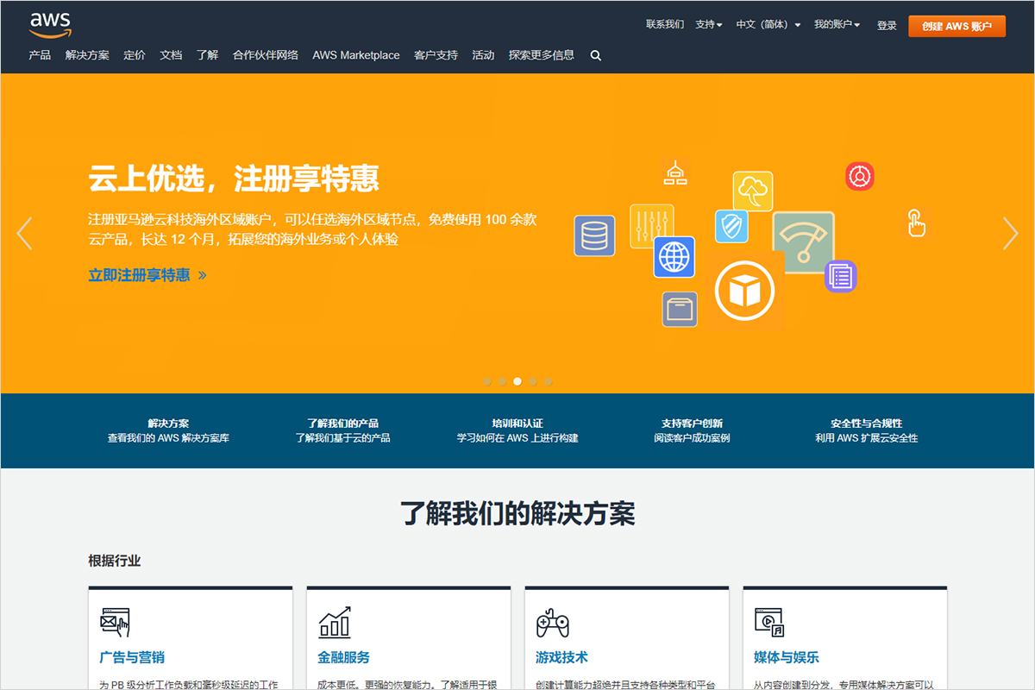Open the 培训和认证 link

pyautogui.click(x=517, y=430)
